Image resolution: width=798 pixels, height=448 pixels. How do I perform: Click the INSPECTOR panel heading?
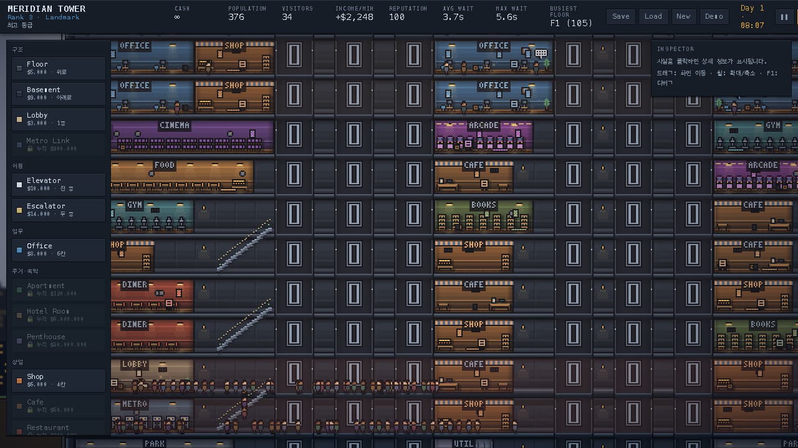click(675, 49)
